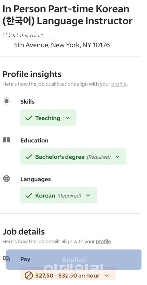Click the crossed-circle icon beside the pay range
Screen dimensions: 147x285
coord(29,275)
